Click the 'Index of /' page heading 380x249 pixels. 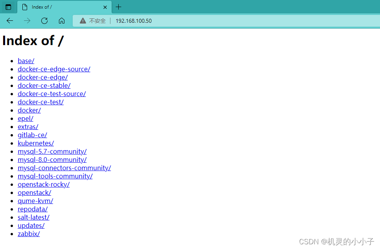33,40
